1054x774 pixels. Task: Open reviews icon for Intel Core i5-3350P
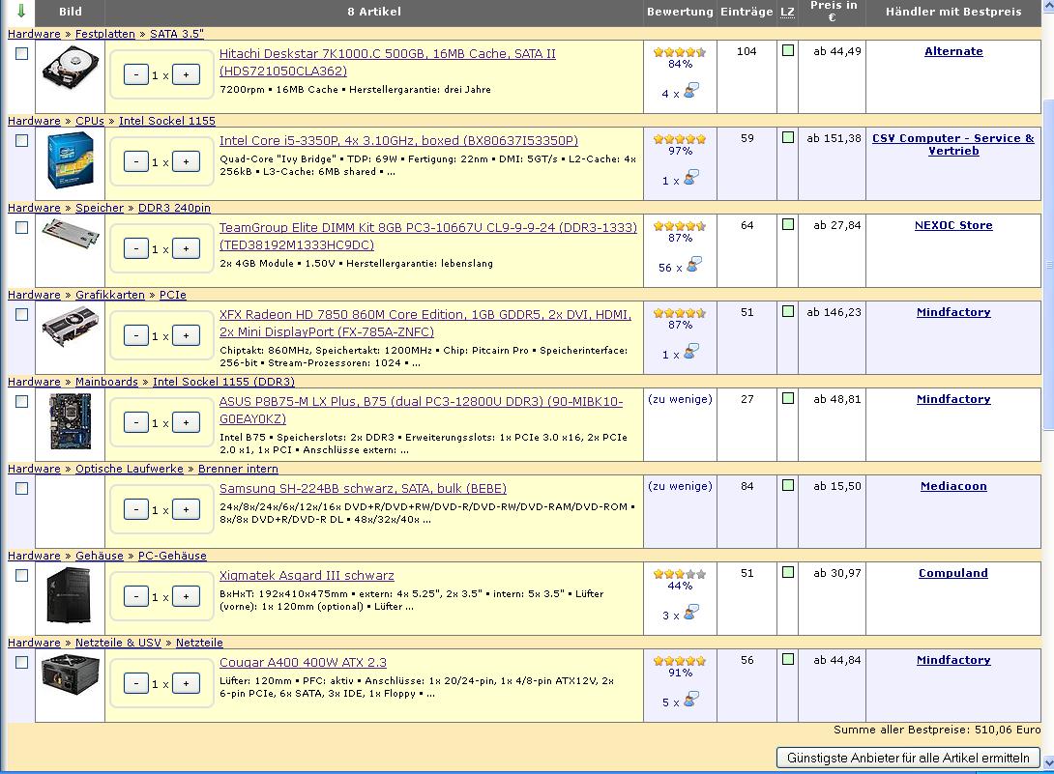[x=691, y=178]
